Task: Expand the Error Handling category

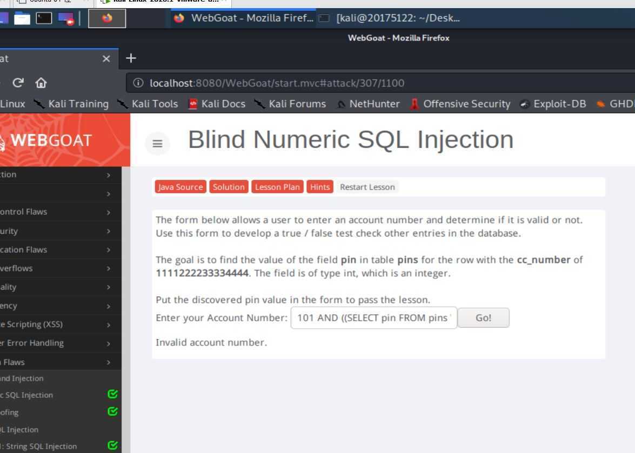Action: click(61, 343)
